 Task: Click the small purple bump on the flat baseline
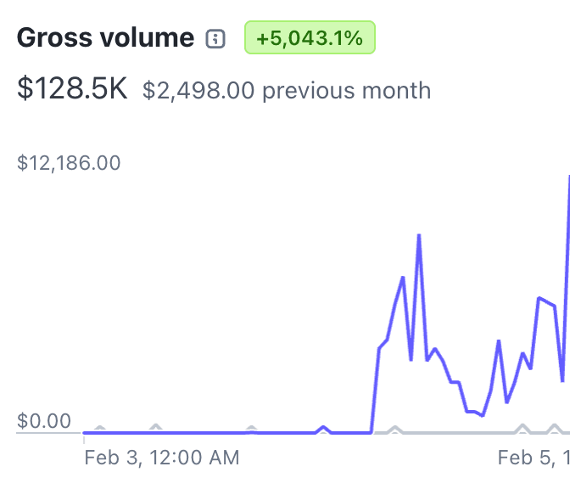(x=323, y=427)
